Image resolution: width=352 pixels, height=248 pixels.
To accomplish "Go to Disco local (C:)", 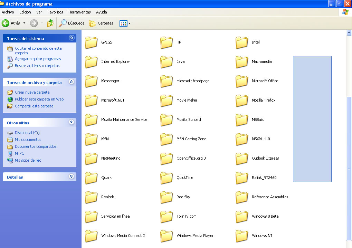I will click(27, 133).
